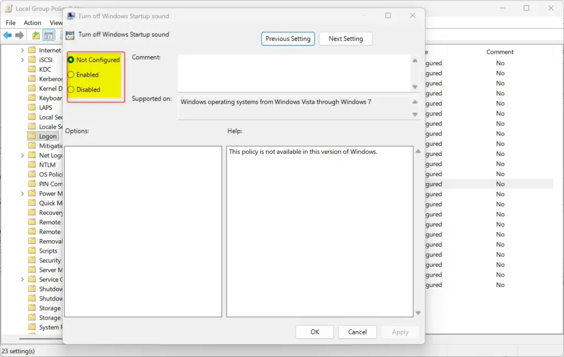Go to Next Setting

(345, 39)
